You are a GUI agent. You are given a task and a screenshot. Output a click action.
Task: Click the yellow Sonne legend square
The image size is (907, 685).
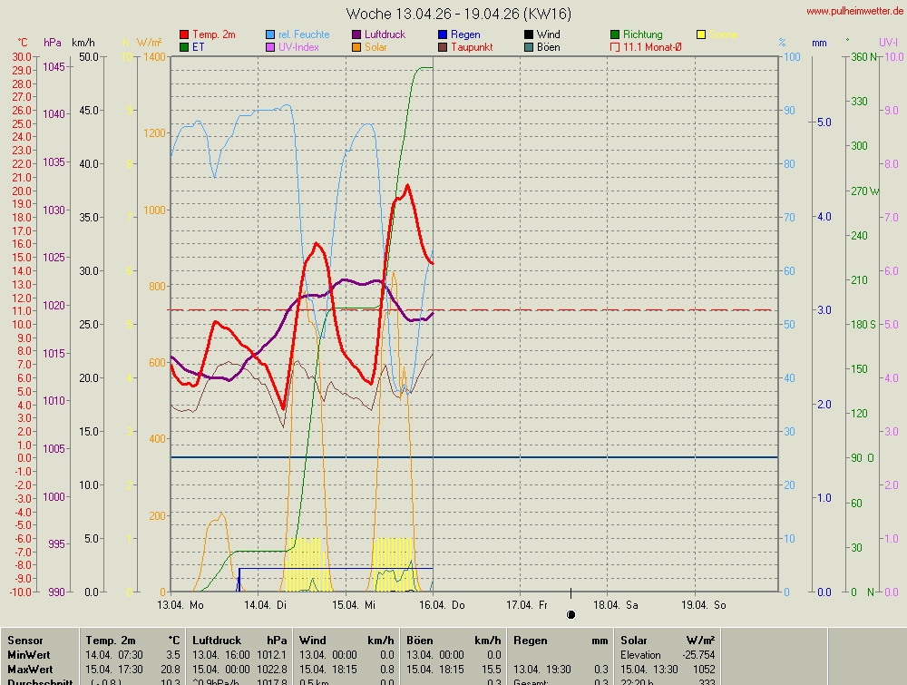pos(702,34)
